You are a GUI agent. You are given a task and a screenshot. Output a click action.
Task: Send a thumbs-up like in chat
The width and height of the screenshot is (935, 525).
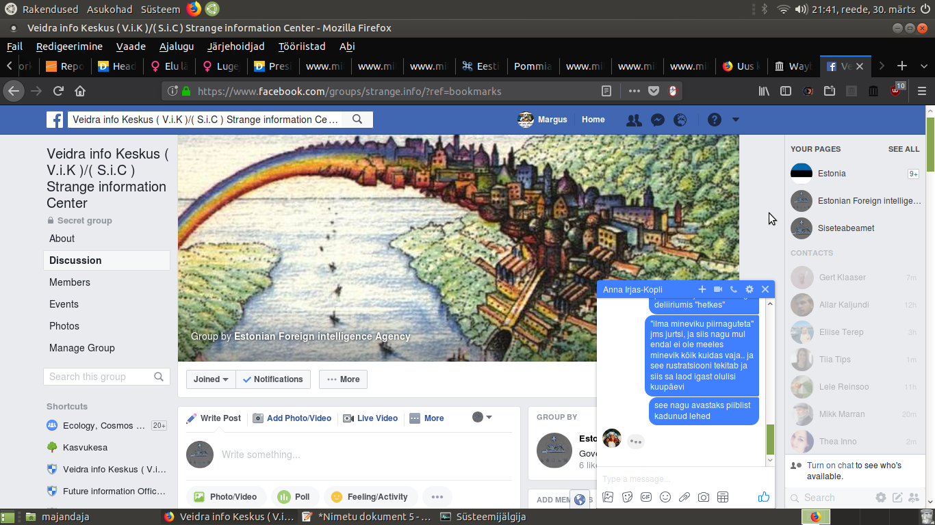tap(764, 497)
